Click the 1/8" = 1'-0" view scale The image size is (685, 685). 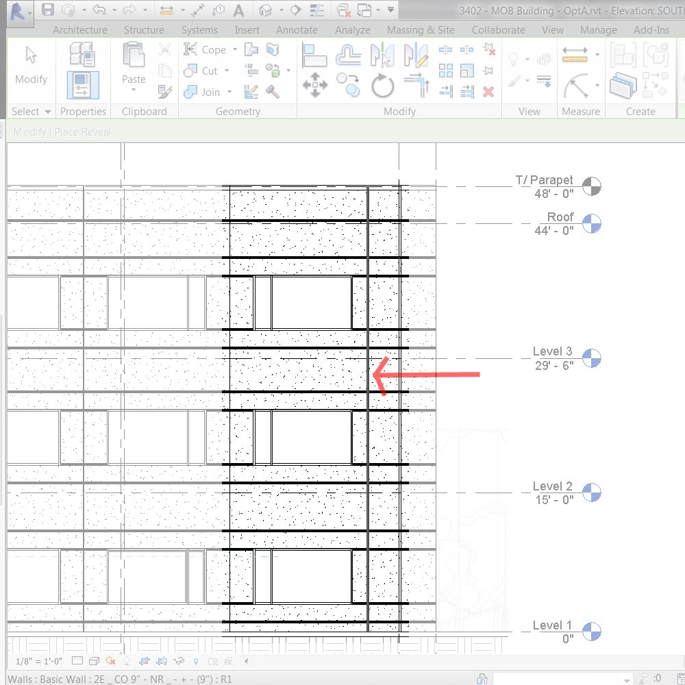coord(39,661)
